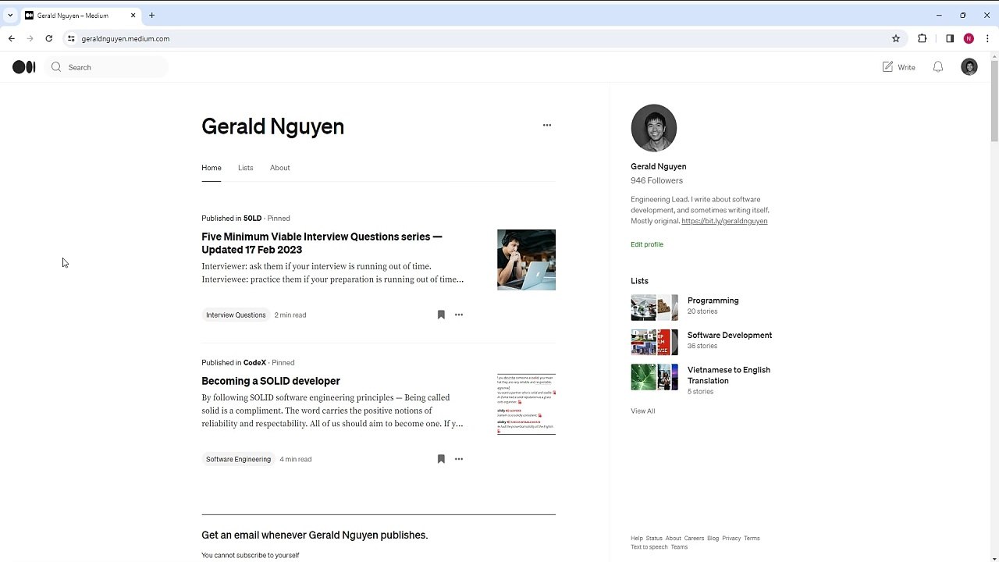The image size is (999, 562).
Task: Open the Status footer link
Action: point(654,539)
